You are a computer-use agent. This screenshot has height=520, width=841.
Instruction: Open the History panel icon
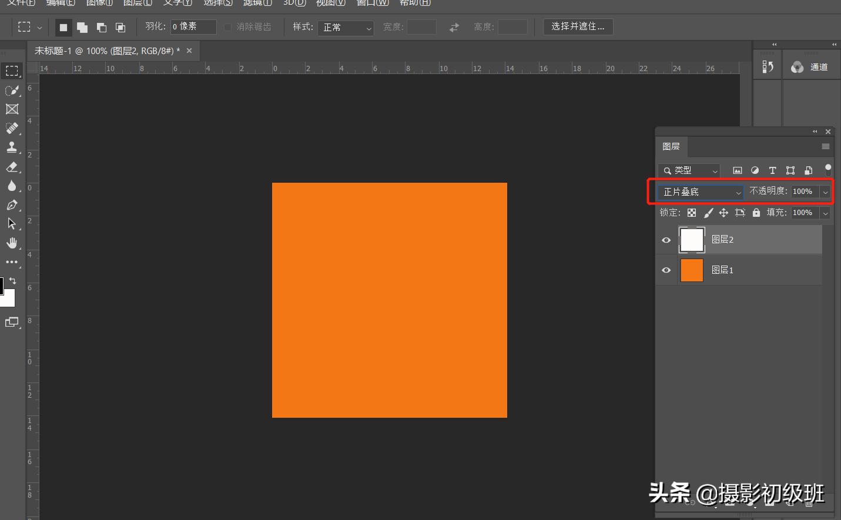768,67
